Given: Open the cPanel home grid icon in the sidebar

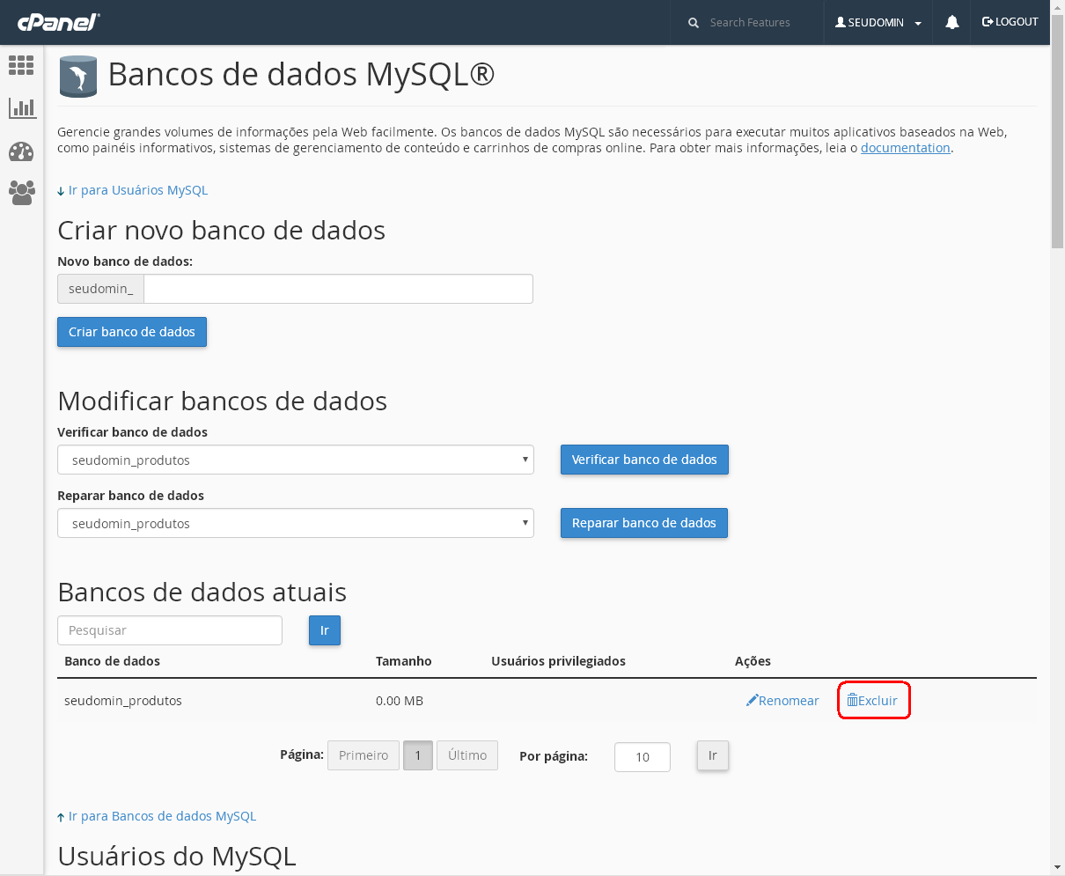Looking at the screenshot, I should click(21, 64).
